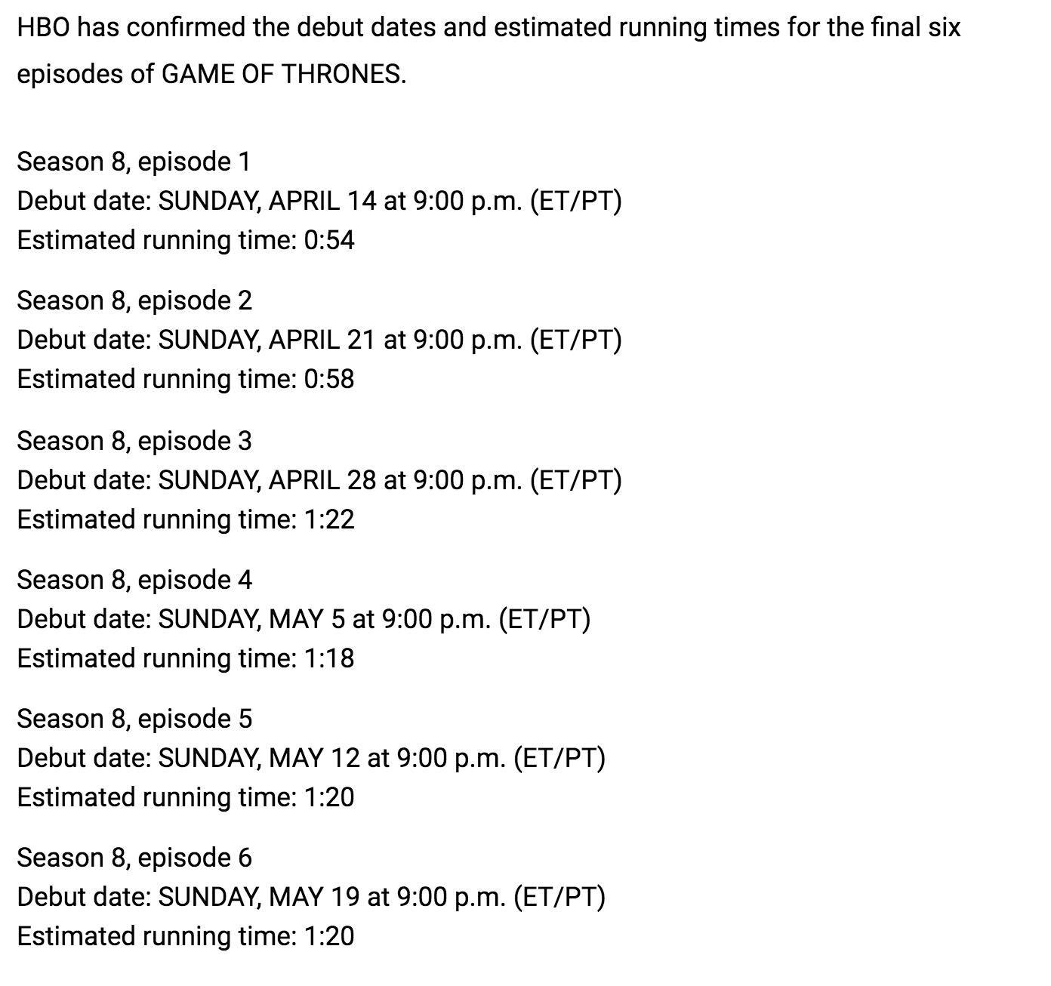Click episode 2 debut date, April 21

click(319, 340)
